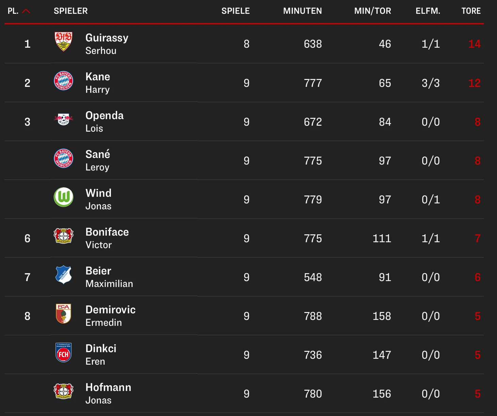Sort by the MIN/TOR column header

click(372, 11)
